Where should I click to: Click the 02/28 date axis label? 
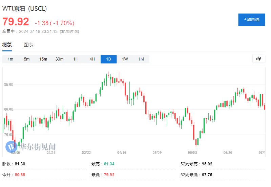51,153
